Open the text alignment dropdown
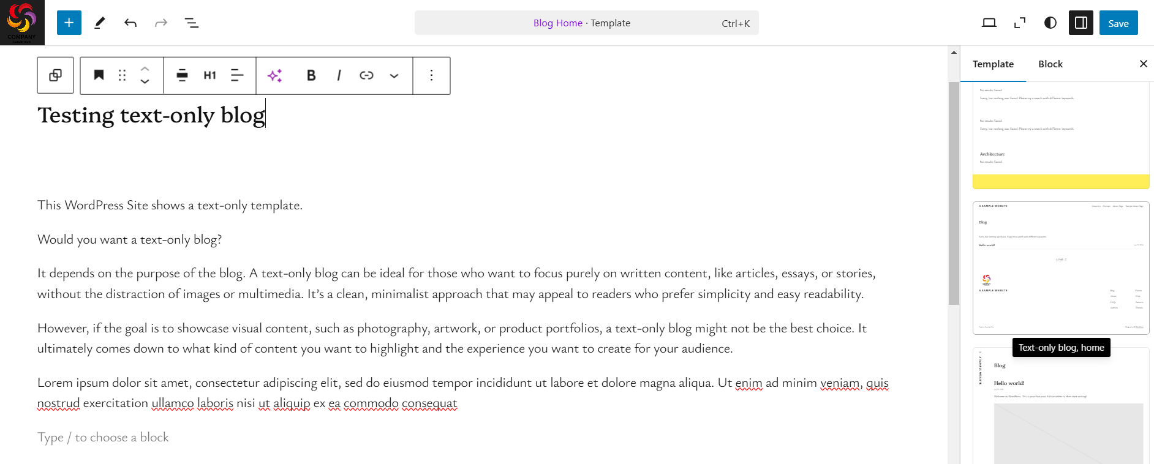The height and width of the screenshot is (464, 1154). [237, 75]
